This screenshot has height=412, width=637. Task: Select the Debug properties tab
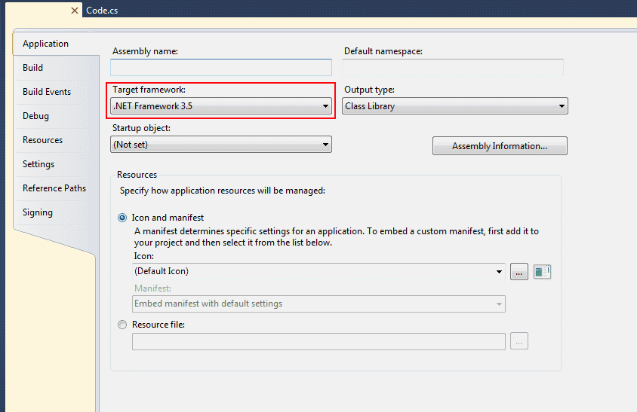click(35, 116)
